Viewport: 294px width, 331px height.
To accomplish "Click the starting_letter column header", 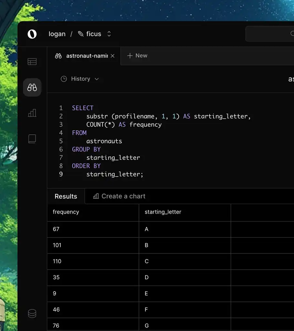I will 163,212.
